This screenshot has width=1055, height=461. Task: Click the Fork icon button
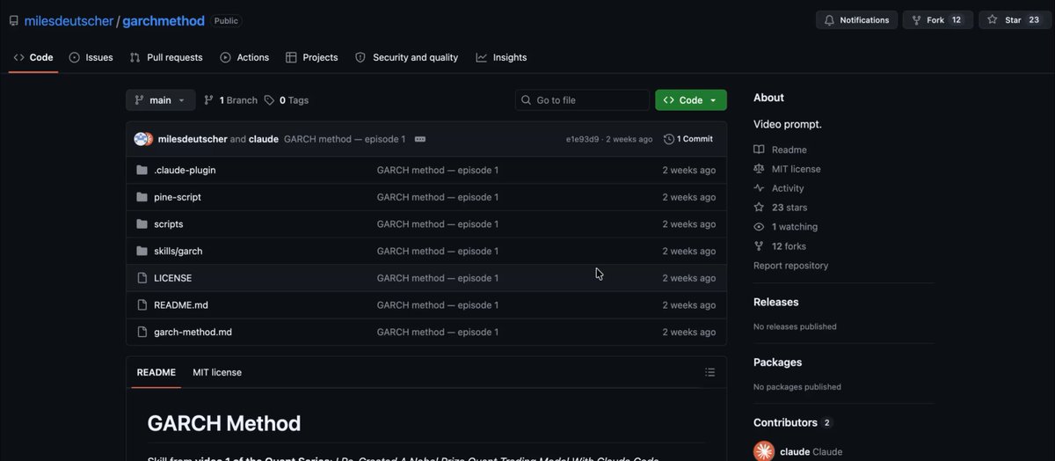coord(916,19)
